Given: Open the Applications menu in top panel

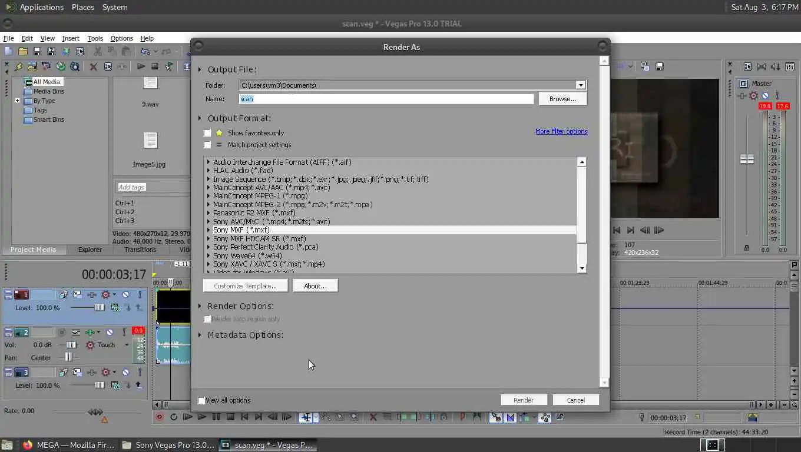Looking at the screenshot, I should coord(41,7).
